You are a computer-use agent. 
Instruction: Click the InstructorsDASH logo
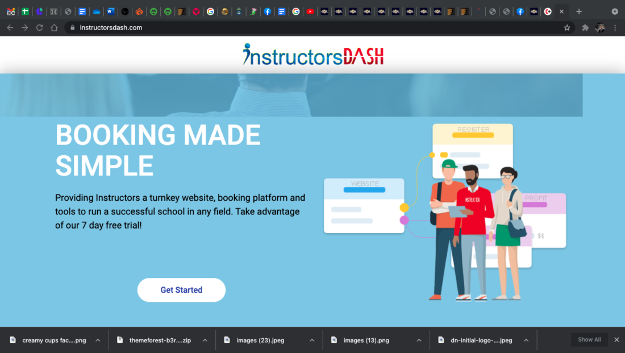[x=313, y=55]
